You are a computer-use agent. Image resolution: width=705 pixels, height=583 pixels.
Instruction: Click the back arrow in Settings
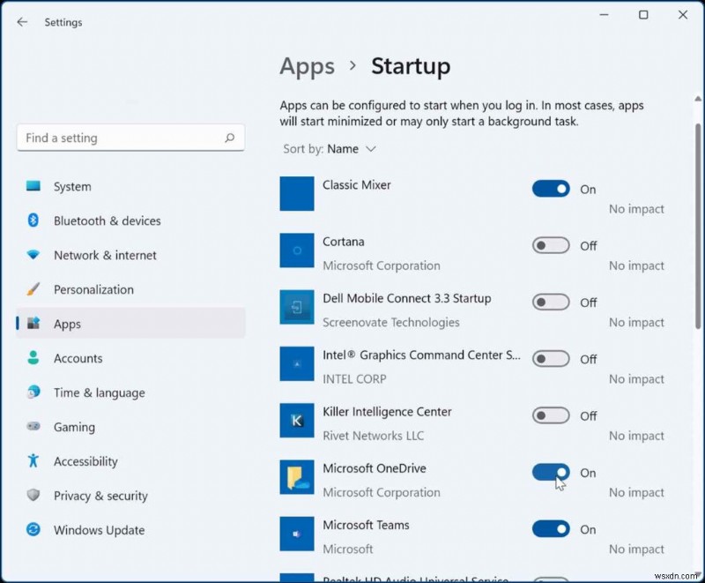pyautogui.click(x=21, y=22)
